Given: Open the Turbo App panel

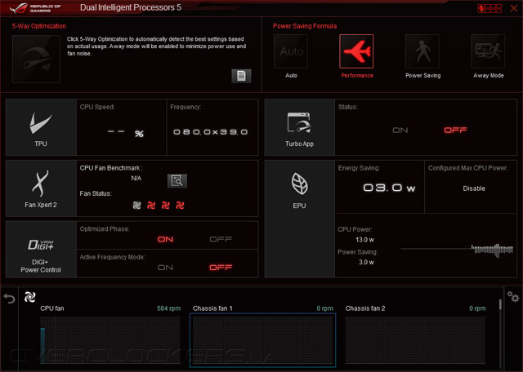Looking at the screenshot, I should click(300, 127).
